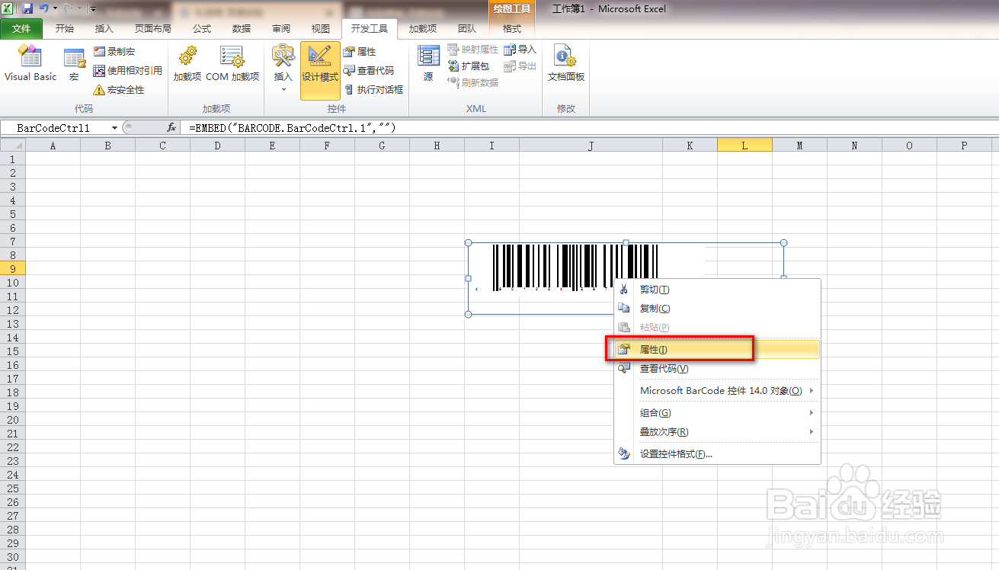Expand the Name Box dropdown arrow
This screenshot has height=570, width=999.
[x=114, y=128]
